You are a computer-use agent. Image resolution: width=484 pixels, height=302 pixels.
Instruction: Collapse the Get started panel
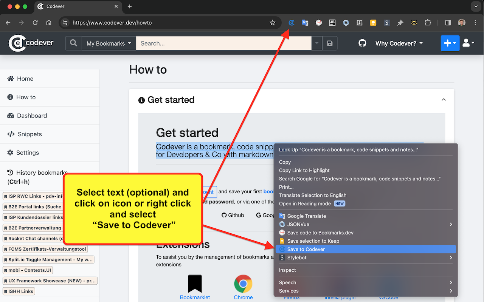tap(444, 99)
